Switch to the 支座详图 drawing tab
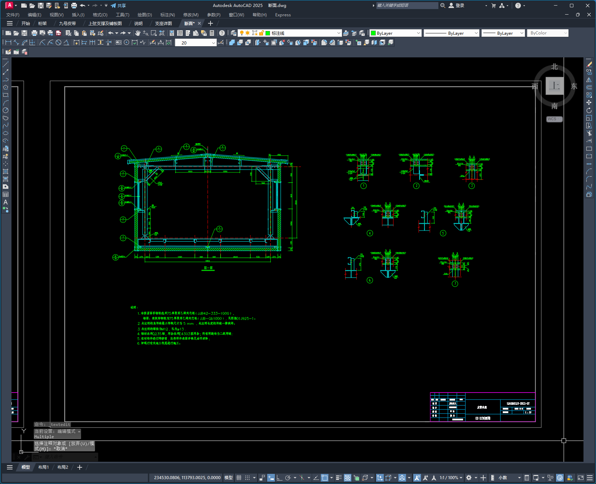 [x=164, y=23]
